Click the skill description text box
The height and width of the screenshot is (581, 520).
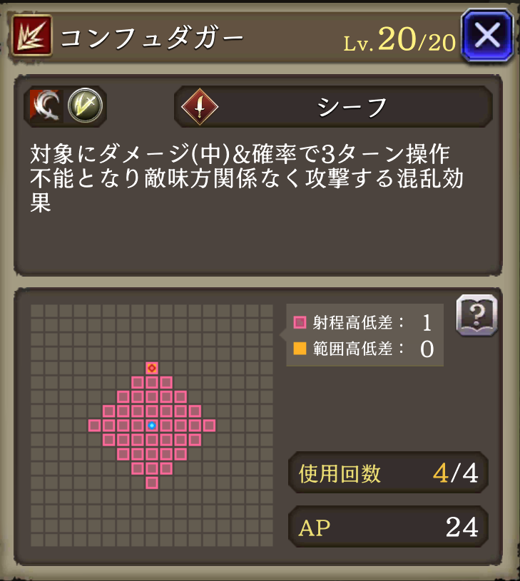258,175
